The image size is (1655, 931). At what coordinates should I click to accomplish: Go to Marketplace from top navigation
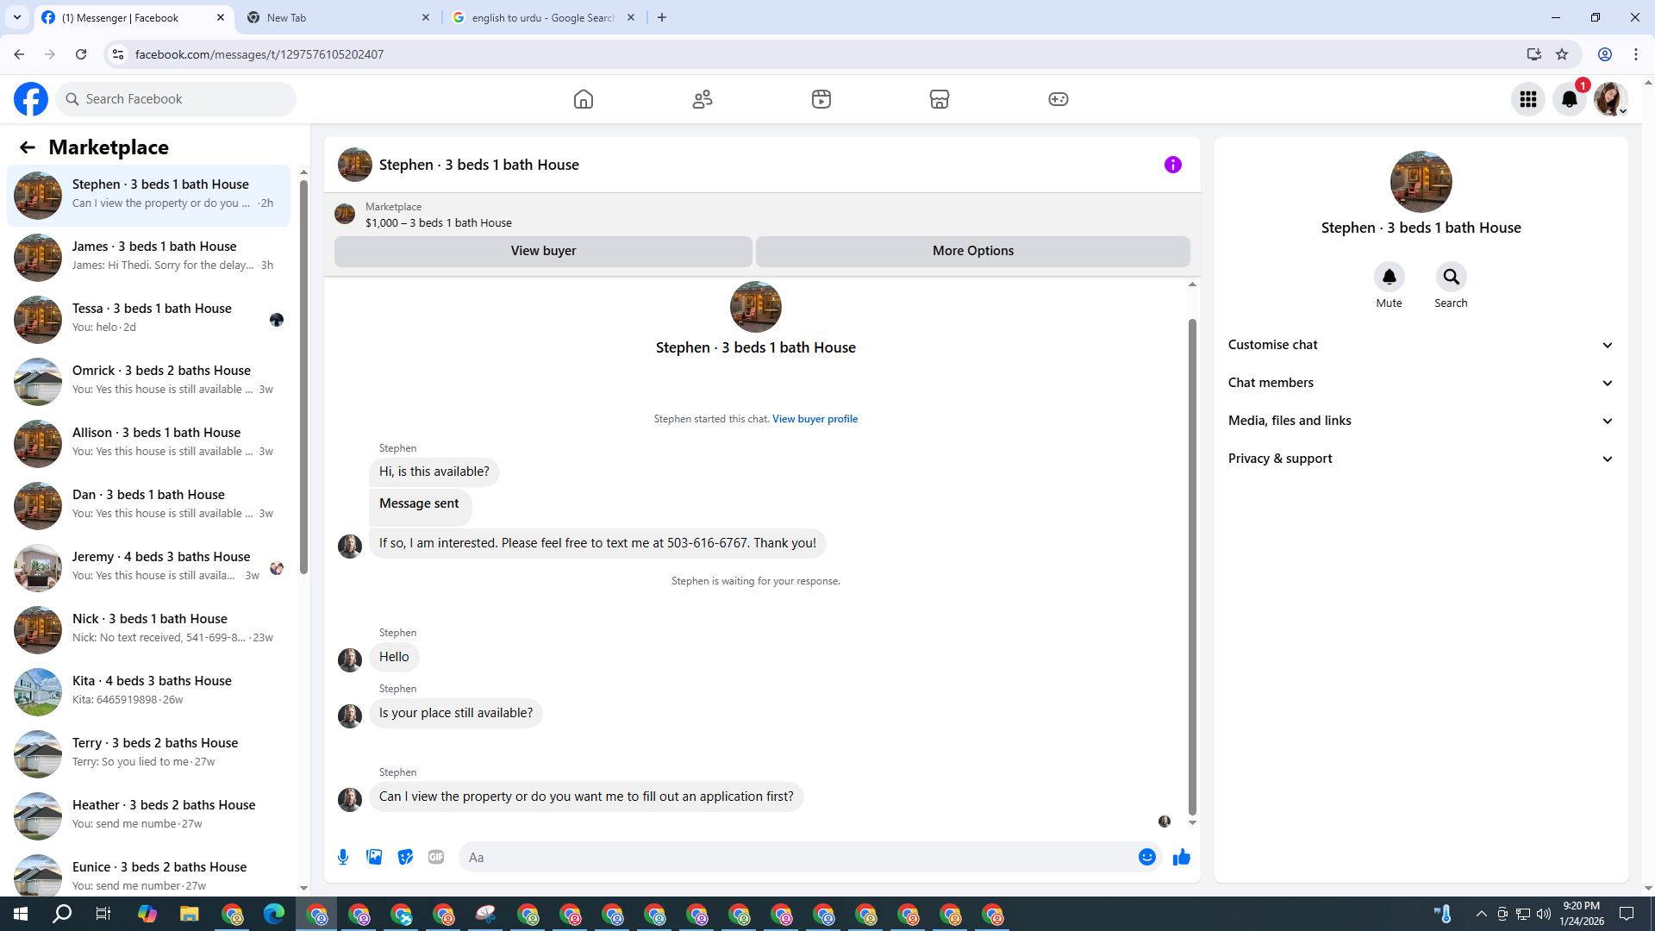(x=939, y=99)
